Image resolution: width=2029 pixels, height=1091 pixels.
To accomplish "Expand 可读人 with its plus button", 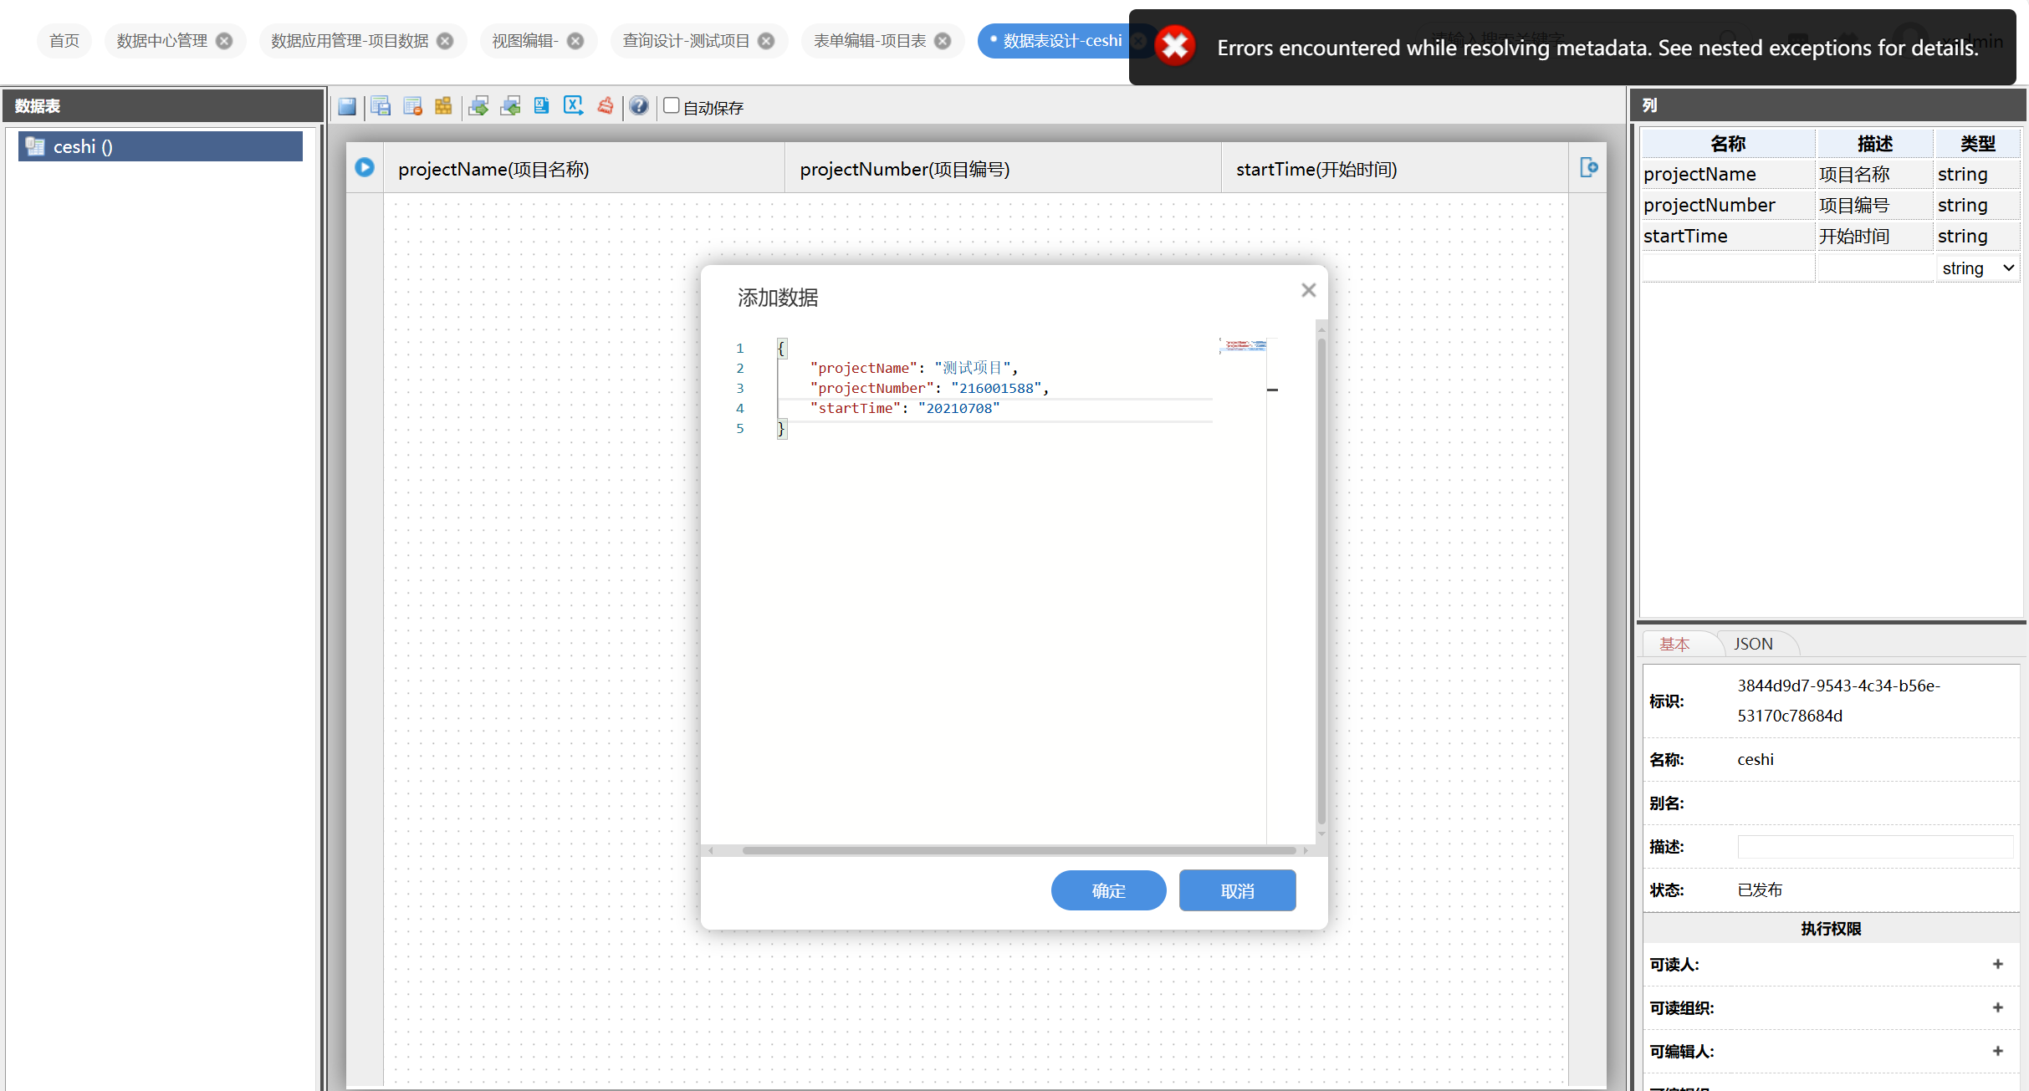I will pos(1998,964).
